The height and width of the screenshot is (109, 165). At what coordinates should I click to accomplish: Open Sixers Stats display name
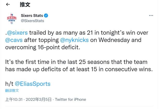[32, 15]
